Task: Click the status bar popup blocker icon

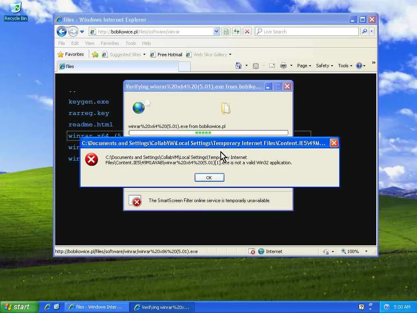Action: 251,251
